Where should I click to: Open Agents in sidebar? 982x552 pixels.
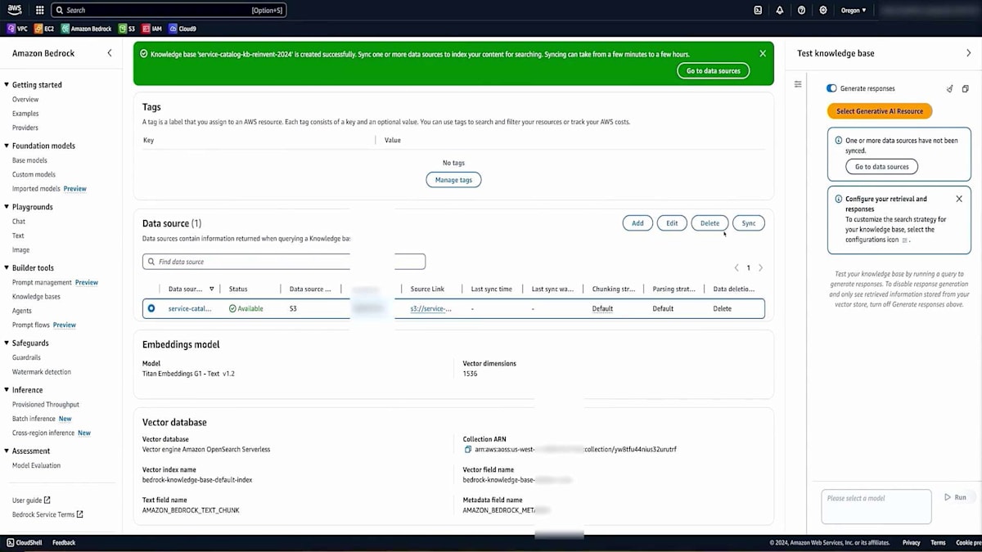pos(22,311)
